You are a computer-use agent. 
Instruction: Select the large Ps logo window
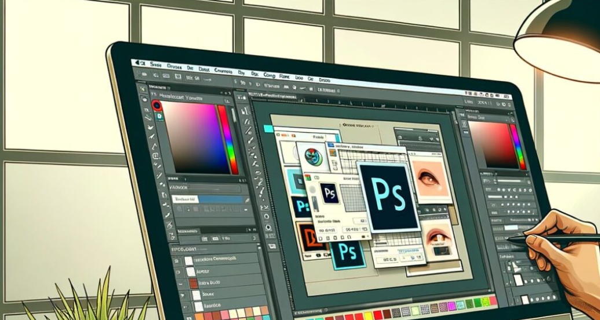coord(389,196)
